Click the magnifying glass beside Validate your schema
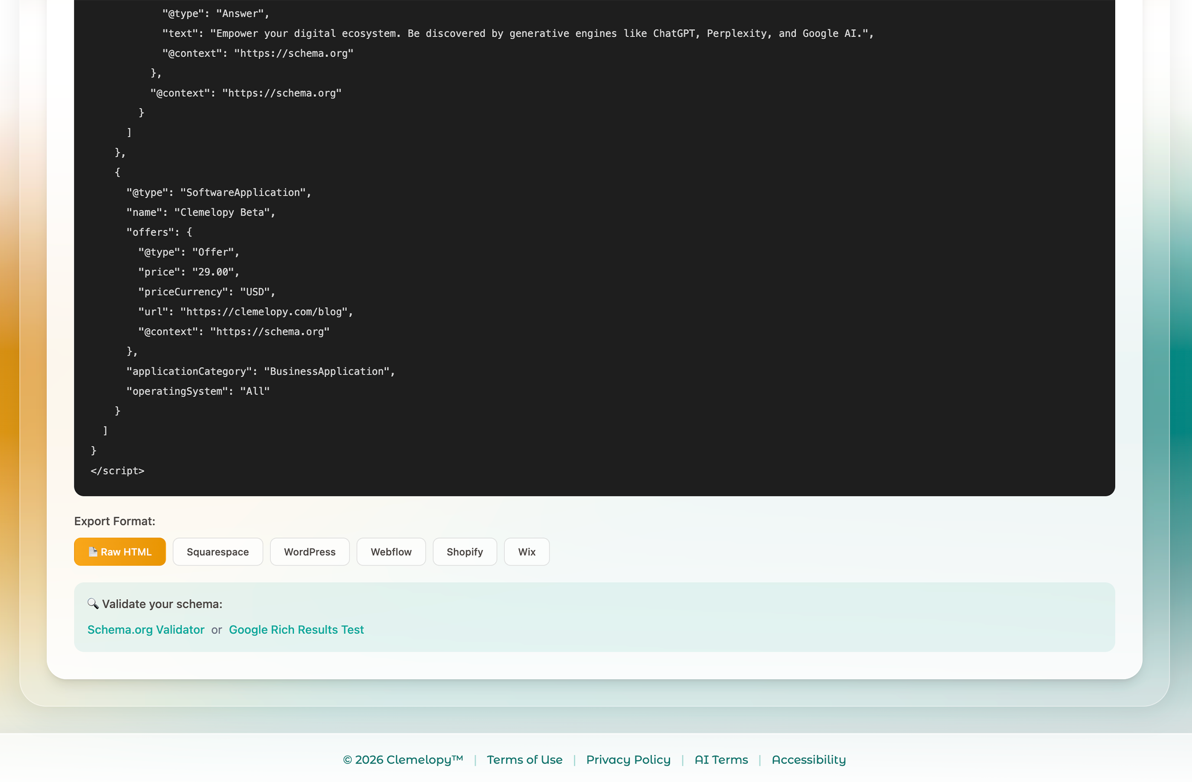The image size is (1192, 782). 93,604
